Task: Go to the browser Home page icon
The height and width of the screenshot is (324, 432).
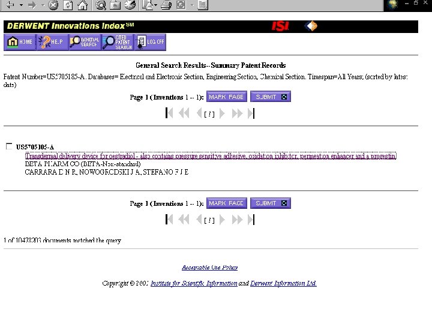Action: [x=82, y=5]
